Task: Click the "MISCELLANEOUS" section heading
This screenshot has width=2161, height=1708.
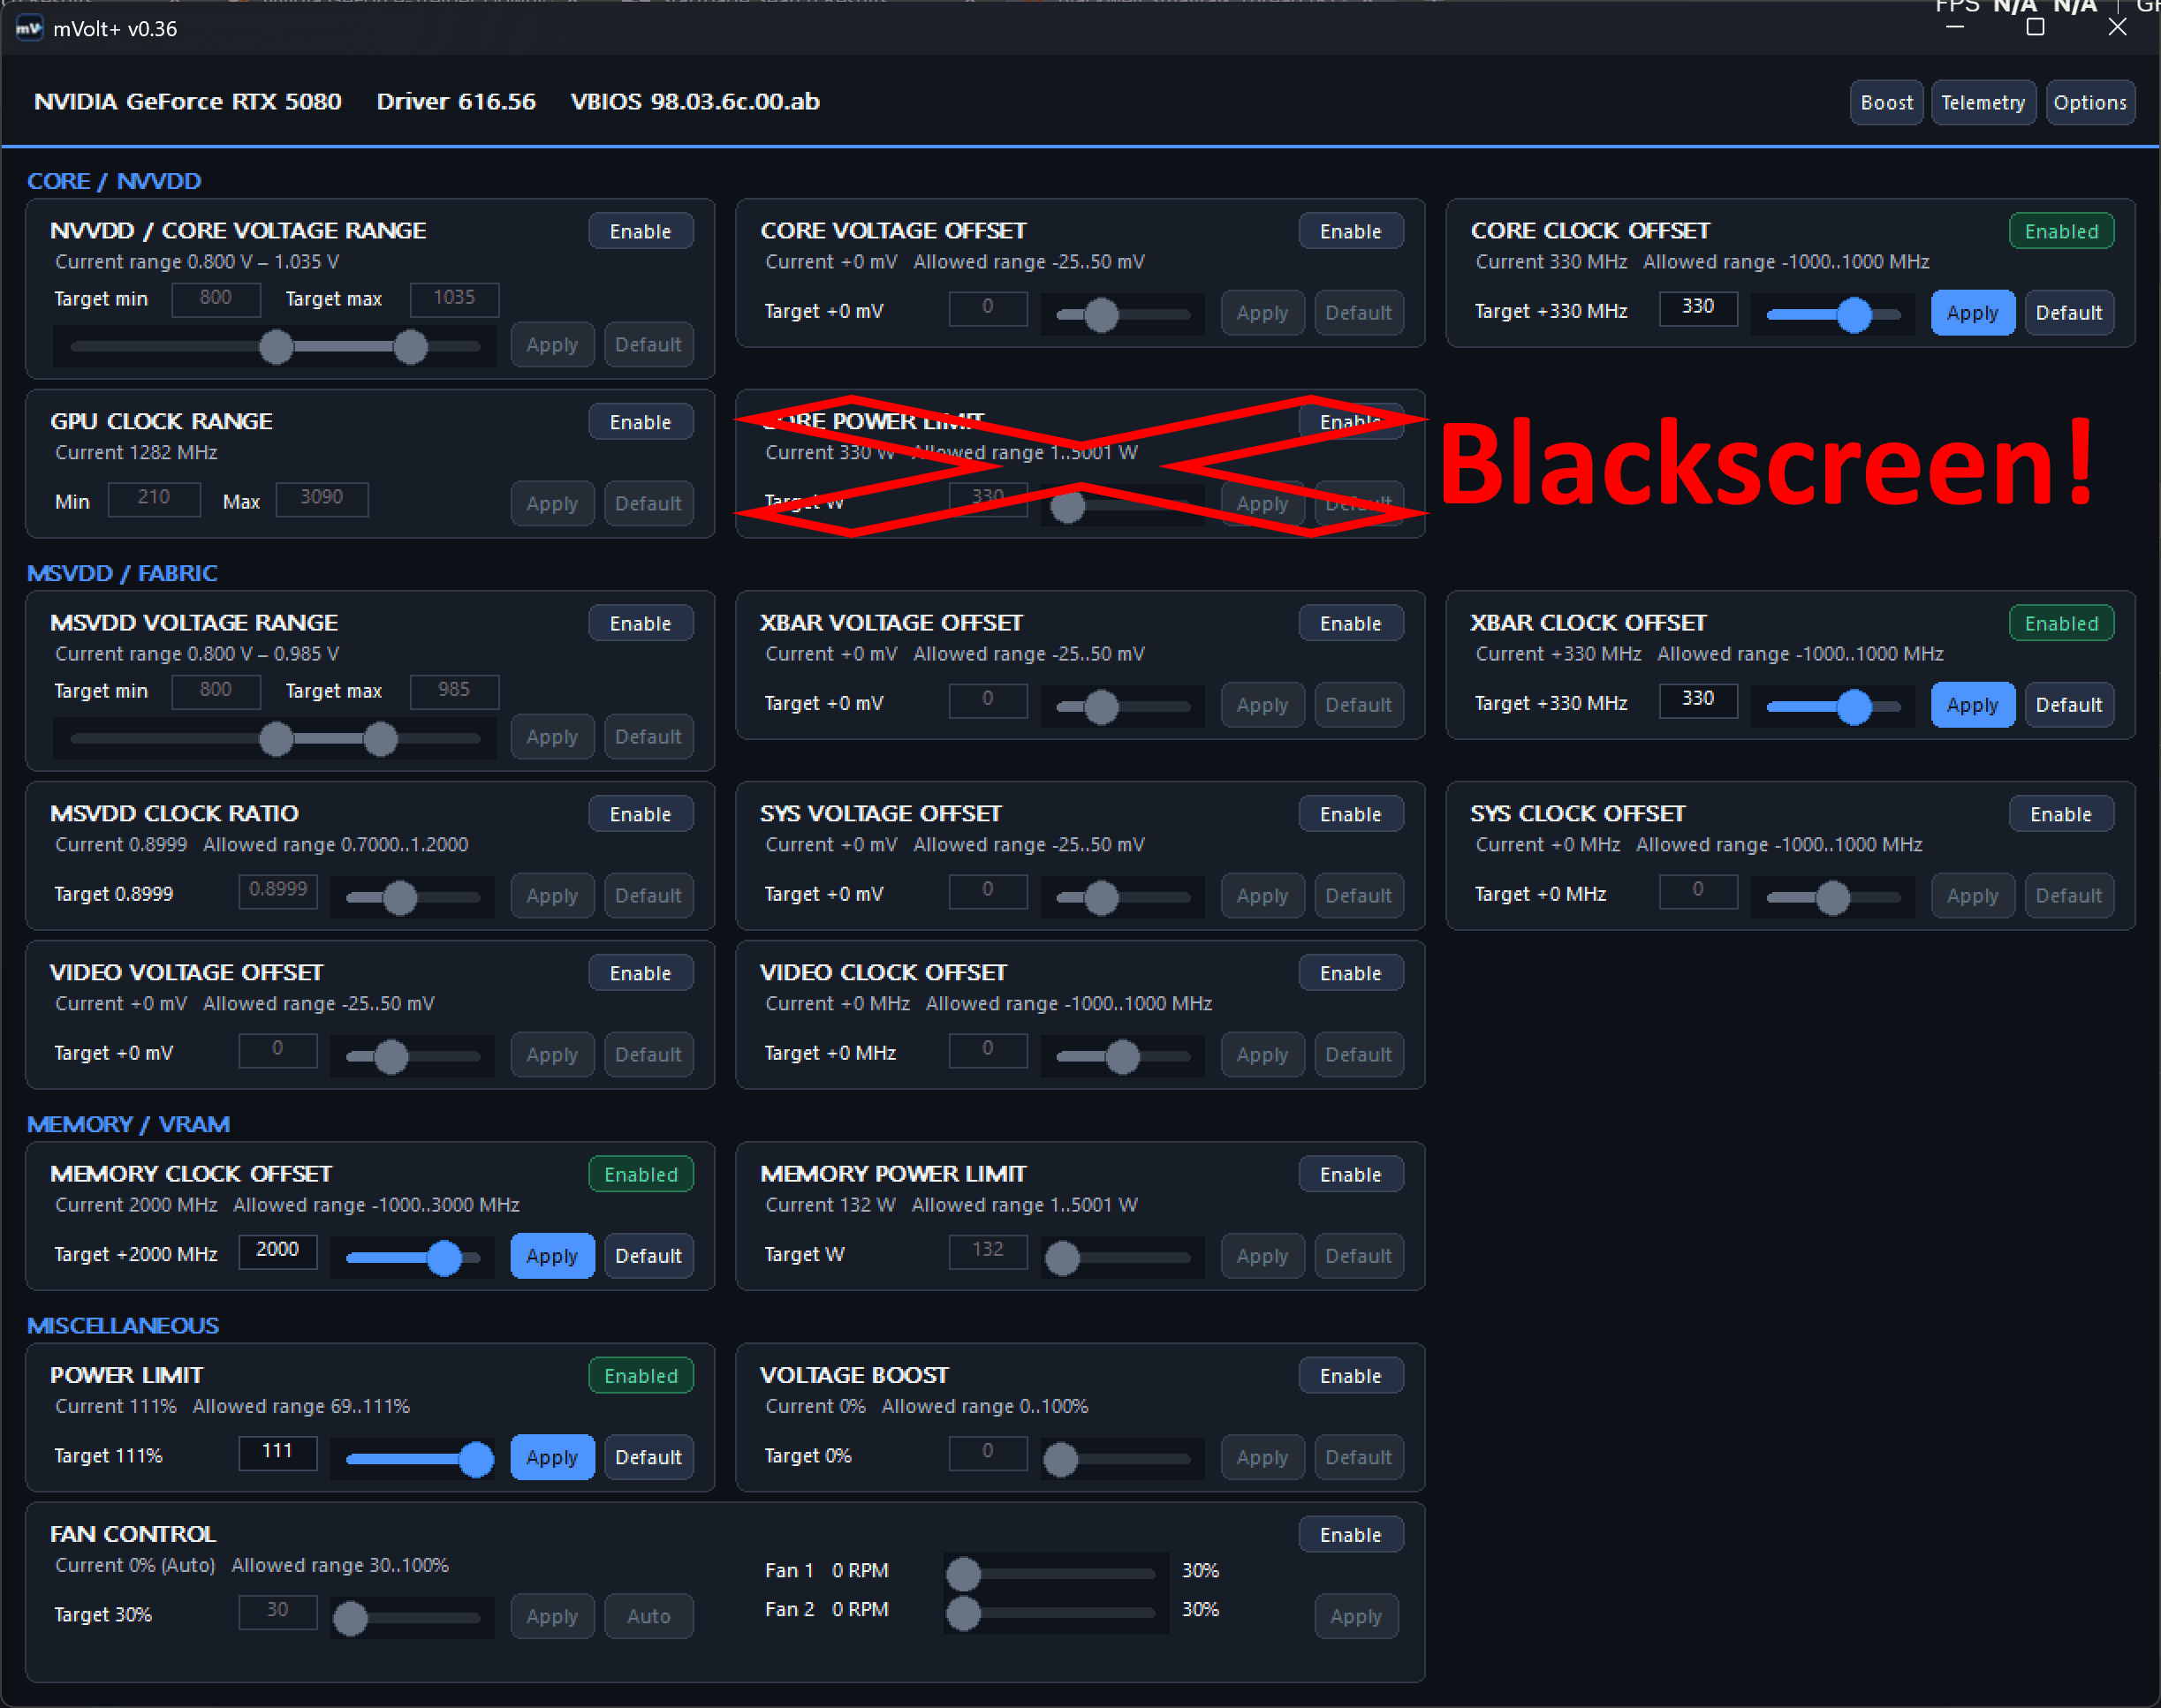Action: (x=123, y=1325)
